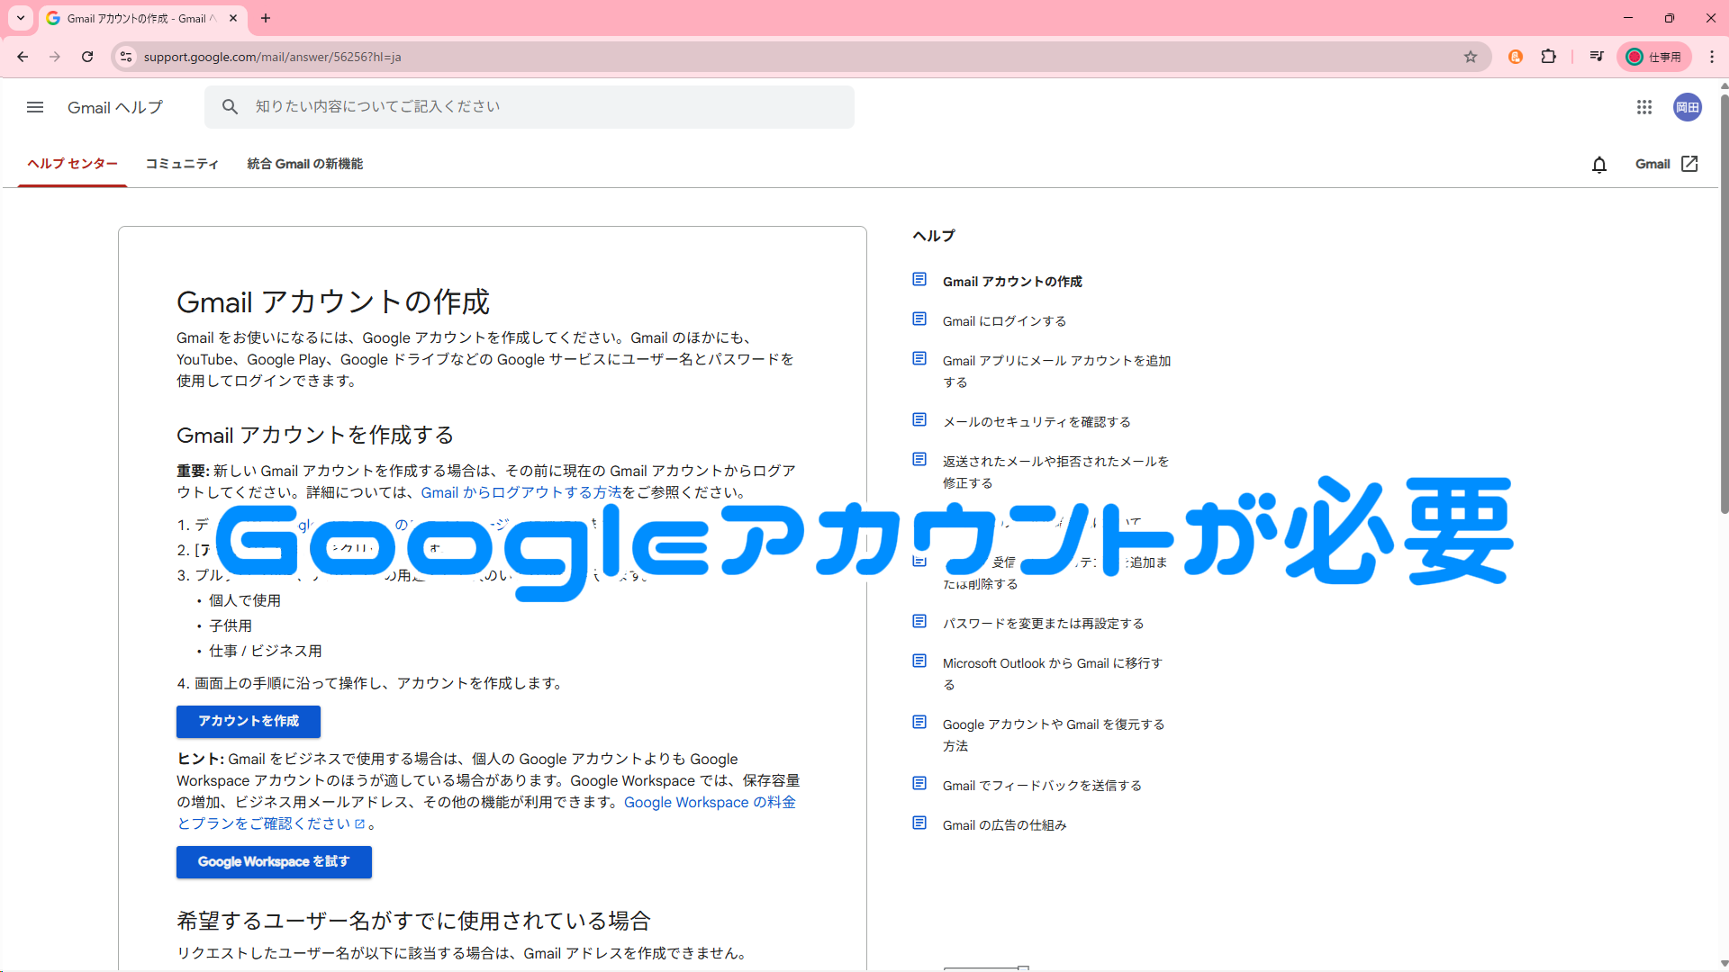Switch to the コミュニティ tab
This screenshot has height=972, width=1729.
(182, 164)
